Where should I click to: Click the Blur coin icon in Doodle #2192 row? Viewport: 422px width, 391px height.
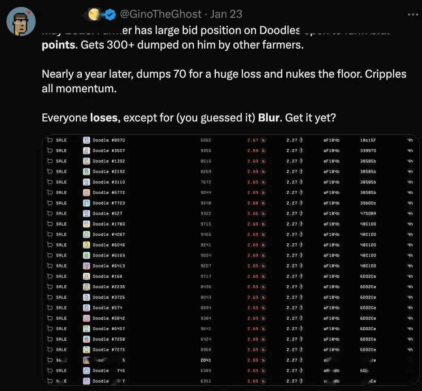click(x=264, y=172)
